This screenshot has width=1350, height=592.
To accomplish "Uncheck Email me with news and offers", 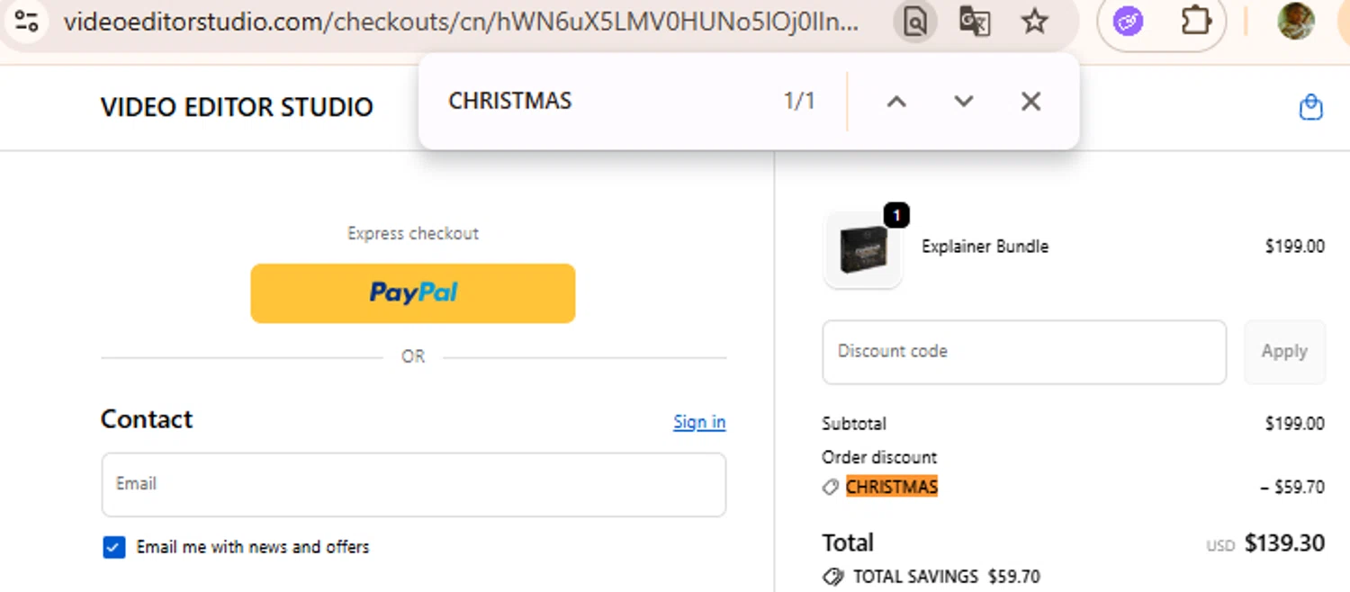I will tap(114, 547).
